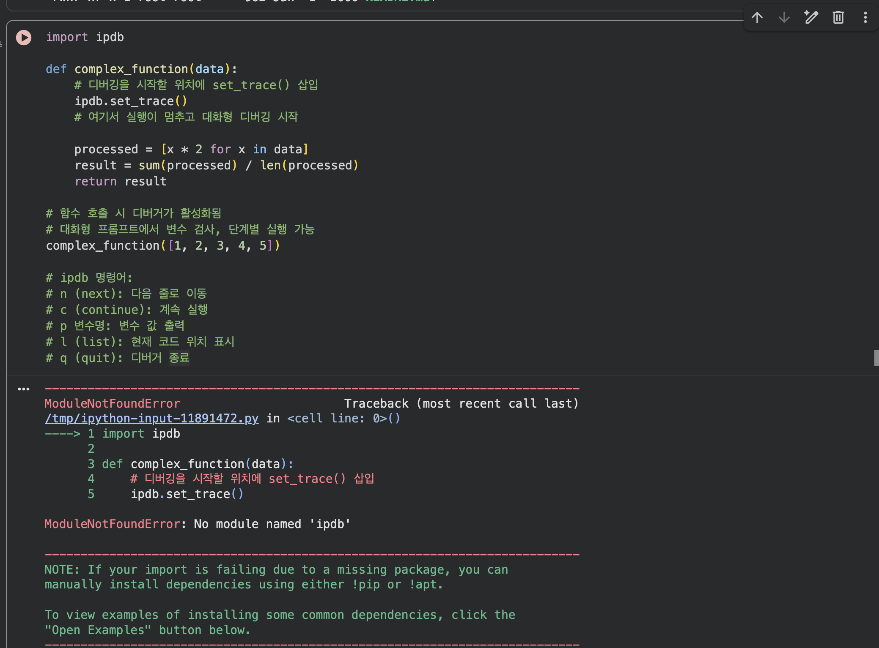Screen dimensions: 879x648
Task: Run the ipdb code cell
Action: (24, 38)
